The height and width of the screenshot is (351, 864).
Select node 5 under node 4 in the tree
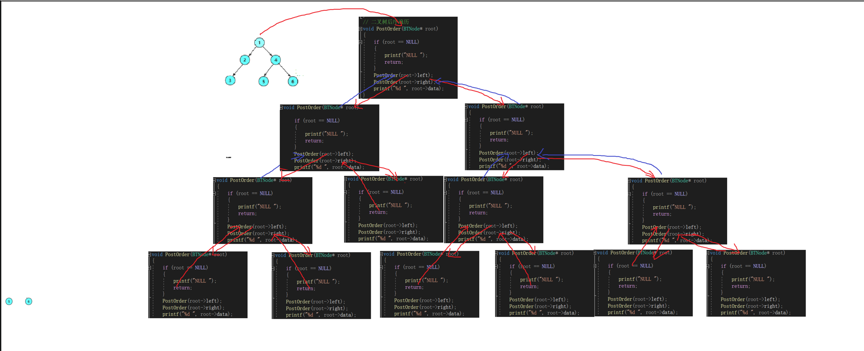264,81
